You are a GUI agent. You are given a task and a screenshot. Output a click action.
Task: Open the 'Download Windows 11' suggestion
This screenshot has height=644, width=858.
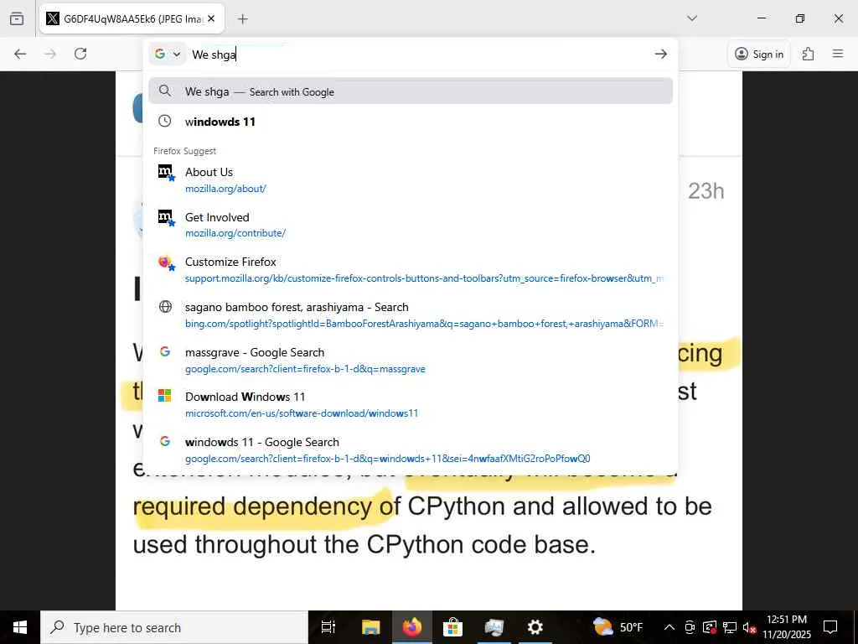coord(411,405)
